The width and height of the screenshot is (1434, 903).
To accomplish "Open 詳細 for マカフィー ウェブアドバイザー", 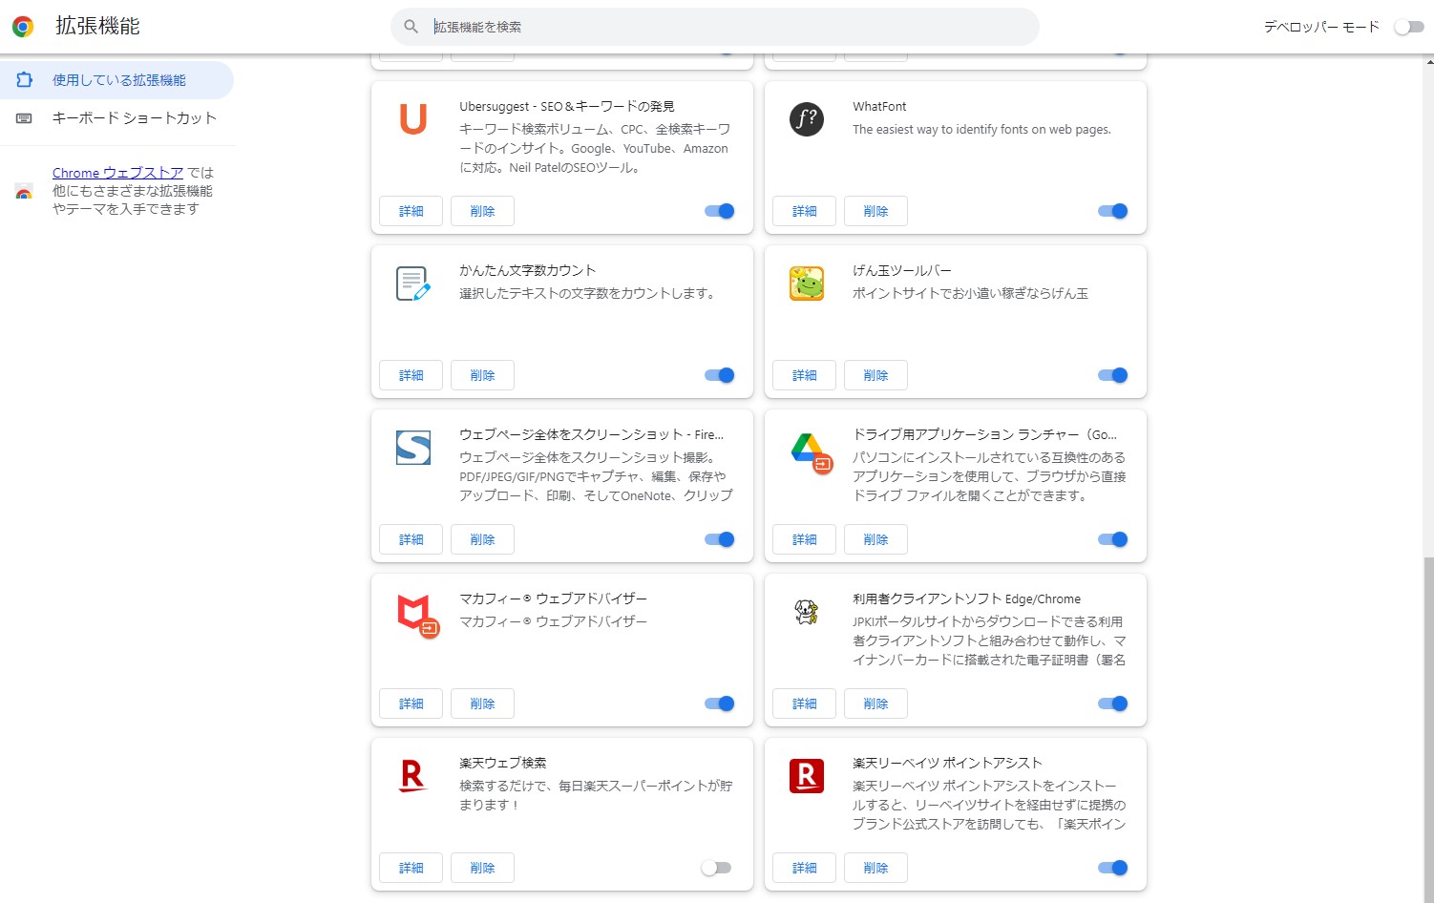I will click(411, 703).
